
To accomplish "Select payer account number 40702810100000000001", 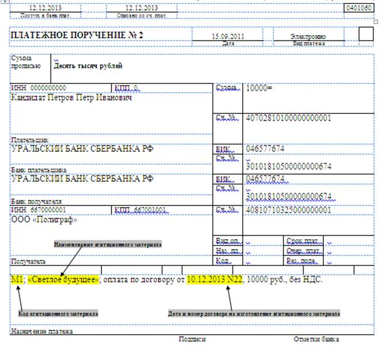I will (288, 118).
